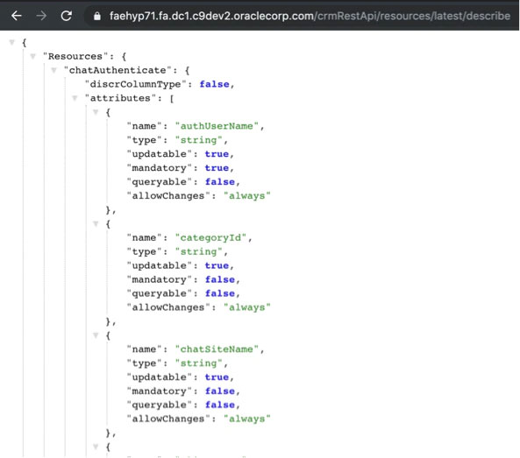This screenshot has height=458, width=520.
Task: Collapse the chatSiteName attribute object
Action: pos(96,335)
